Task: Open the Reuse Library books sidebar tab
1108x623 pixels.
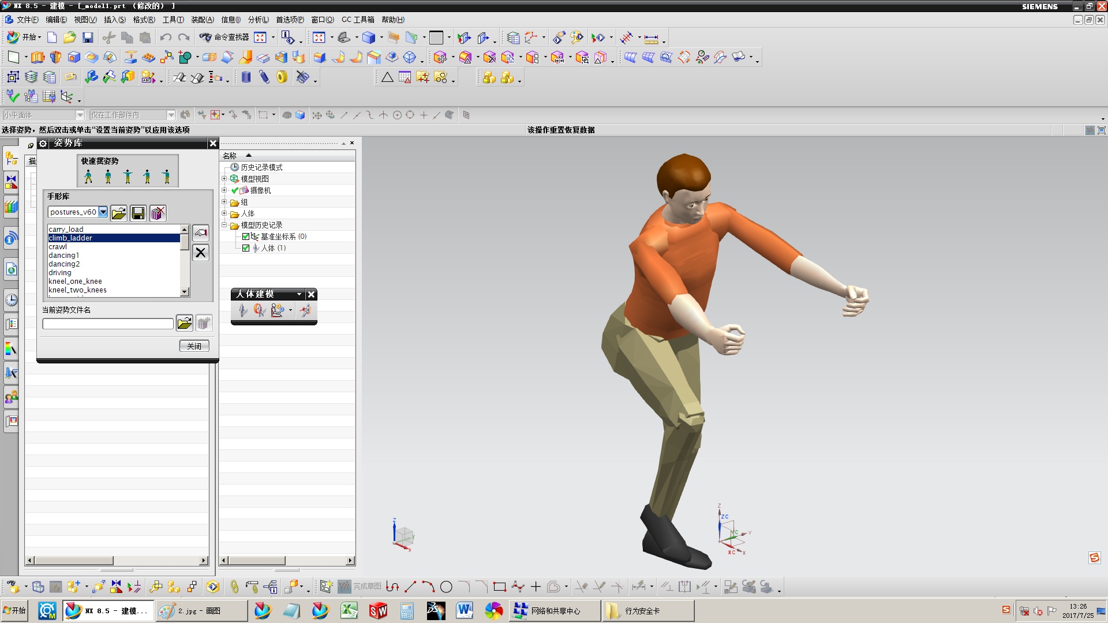Action: tap(12, 207)
